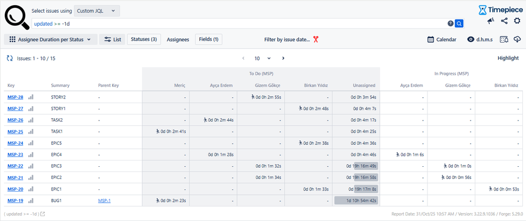Click the large magnifier search logo
The height and width of the screenshot is (221, 526).
(x=16, y=18)
